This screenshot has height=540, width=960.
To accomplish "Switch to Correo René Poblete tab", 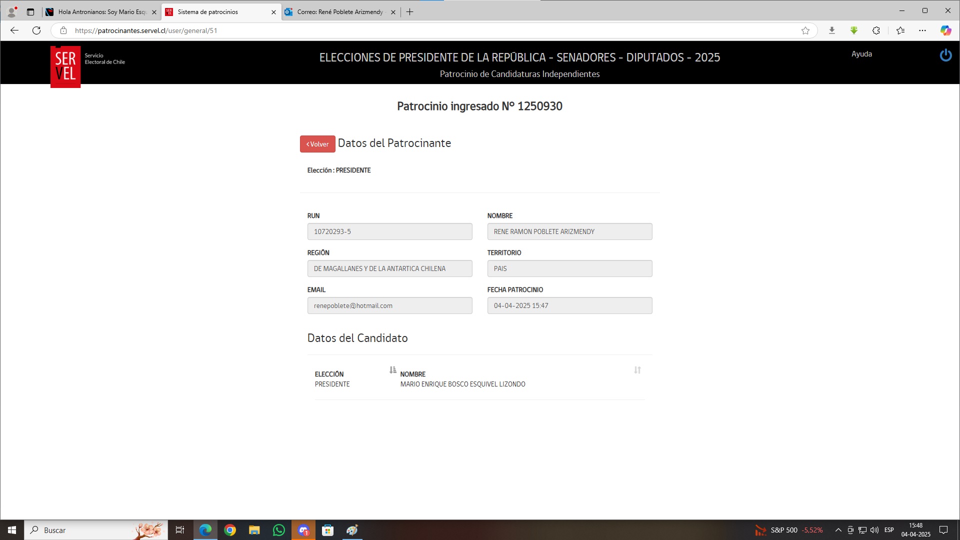I will pos(340,12).
